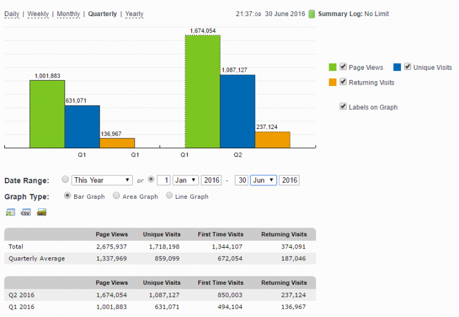Toggle the Page Views checkbox
This screenshot has width=459, height=317.
pyautogui.click(x=343, y=67)
